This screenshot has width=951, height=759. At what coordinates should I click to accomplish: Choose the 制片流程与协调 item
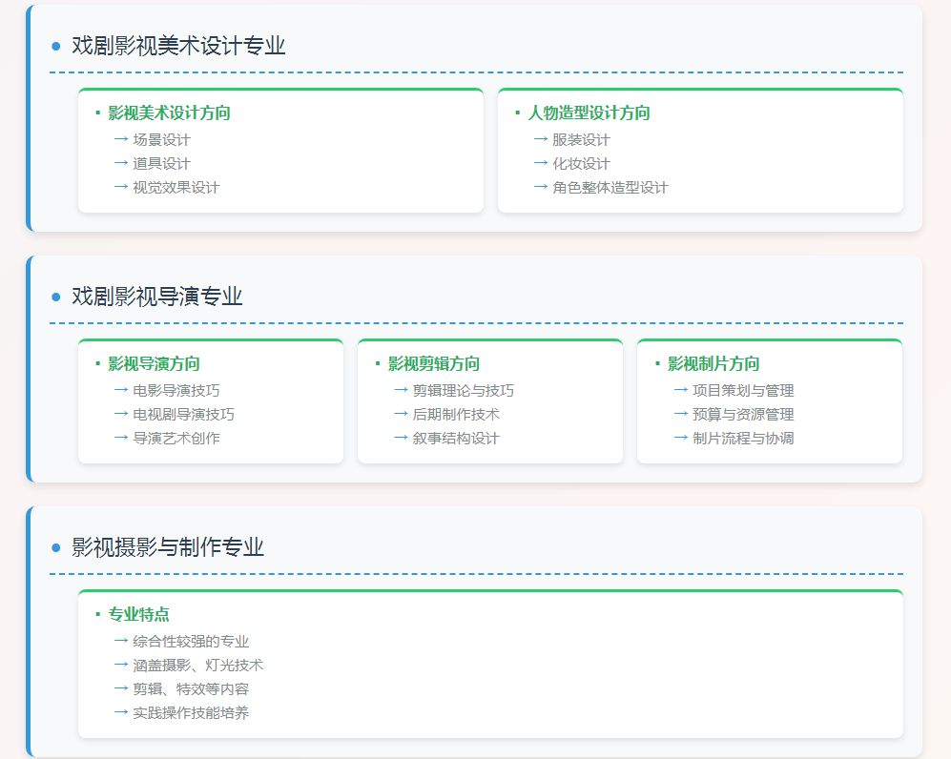pyautogui.click(x=742, y=438)
